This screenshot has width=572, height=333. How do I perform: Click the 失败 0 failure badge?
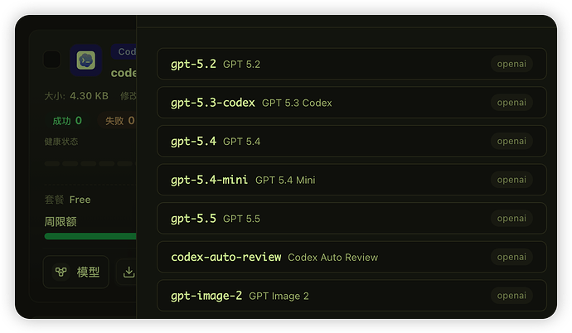point(118,121)
